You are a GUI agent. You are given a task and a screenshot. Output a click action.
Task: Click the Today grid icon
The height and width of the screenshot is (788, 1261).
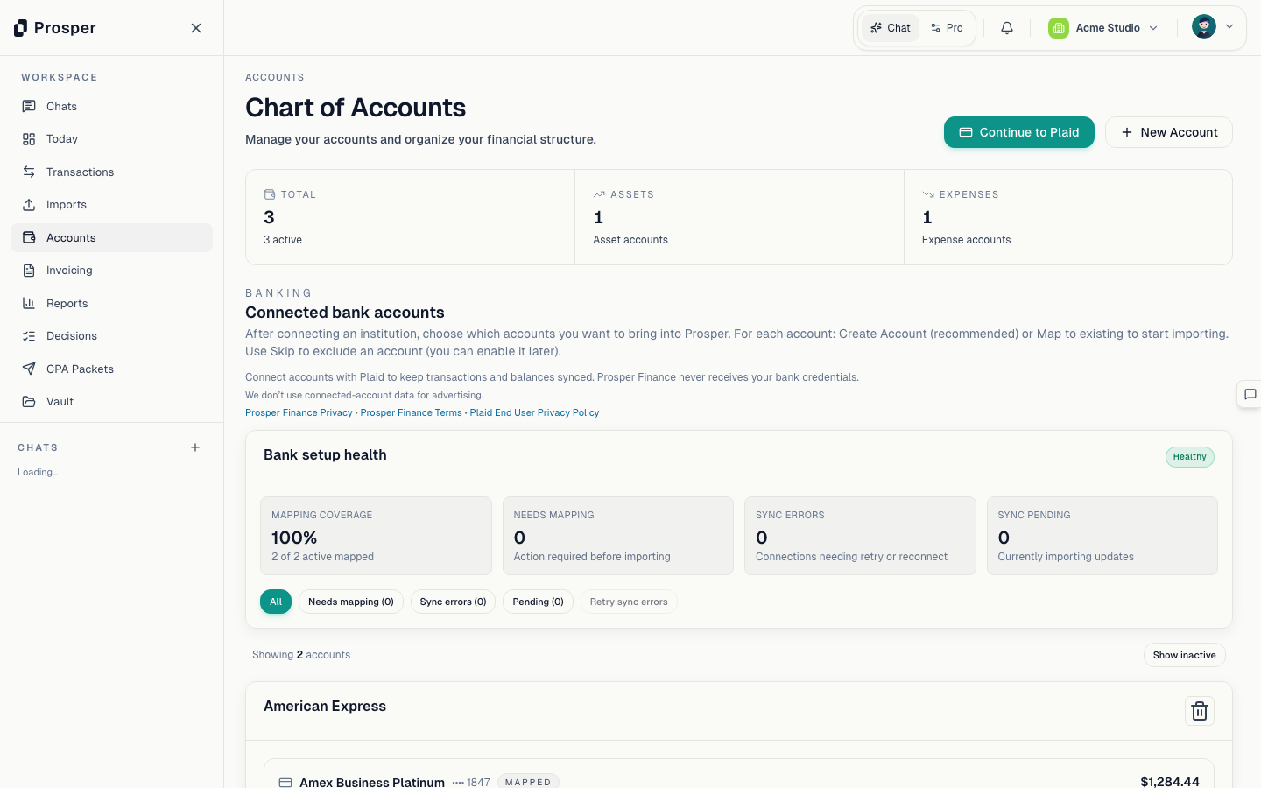29,139
